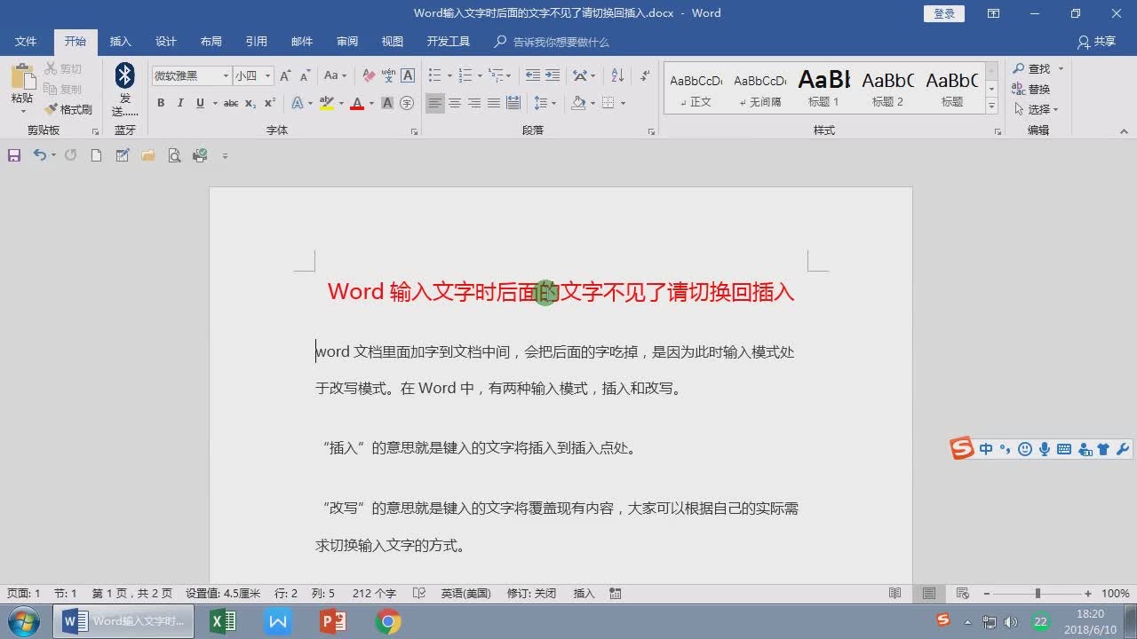Switch to Read Mode view
Image resolution: width=1137 pixels, height=639 pixels.
(x=895, y=594)
